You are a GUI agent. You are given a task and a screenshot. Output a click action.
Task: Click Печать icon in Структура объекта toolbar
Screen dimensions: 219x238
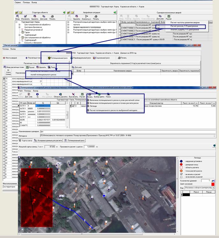click(x=52, y=17)
